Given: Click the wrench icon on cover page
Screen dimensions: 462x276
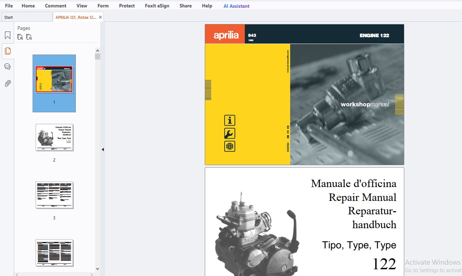Looking at the screenshot, I should 230,134.
